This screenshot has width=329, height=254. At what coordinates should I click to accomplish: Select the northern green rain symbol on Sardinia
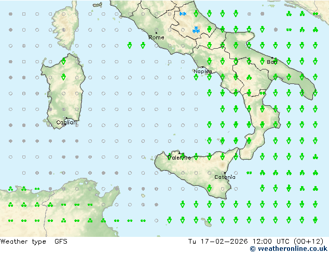coord(64,61)
